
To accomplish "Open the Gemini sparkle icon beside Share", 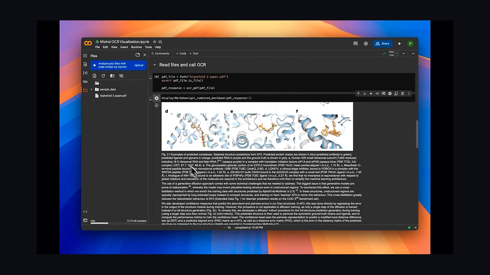I will coord(399,44).
